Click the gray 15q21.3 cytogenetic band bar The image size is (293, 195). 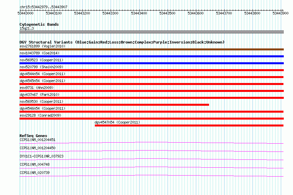click(151, 32)
